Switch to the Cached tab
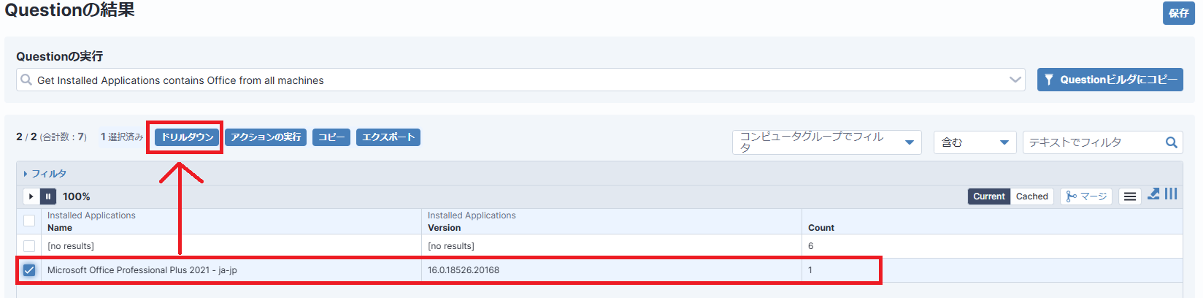The image size is (1203, 298). point(1031,196)
